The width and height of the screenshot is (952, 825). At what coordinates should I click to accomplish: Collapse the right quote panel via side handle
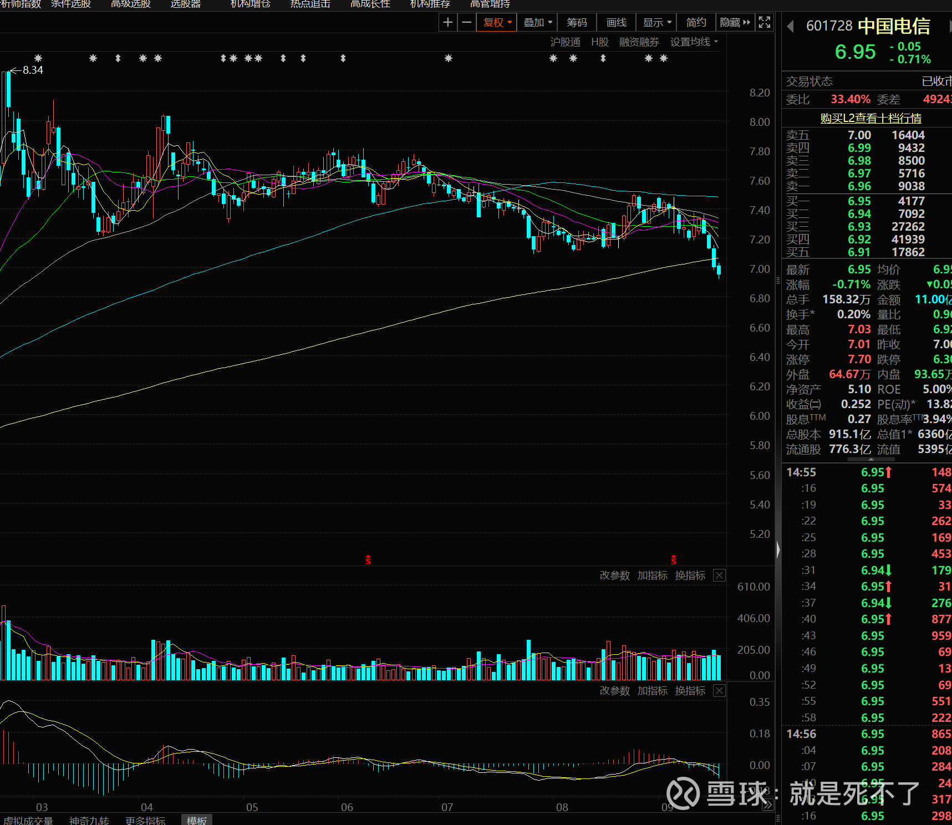(778, 549)
